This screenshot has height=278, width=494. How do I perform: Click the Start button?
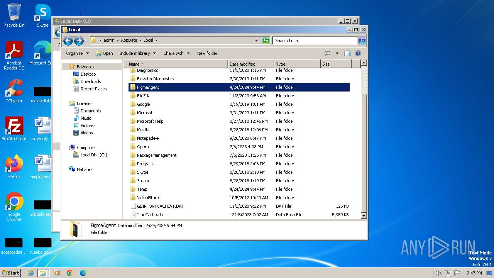click(10, 273)
